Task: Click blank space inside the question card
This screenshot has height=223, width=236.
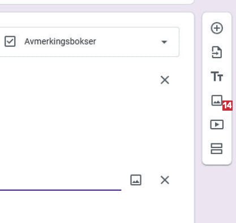Action: [x=85, y=128]
